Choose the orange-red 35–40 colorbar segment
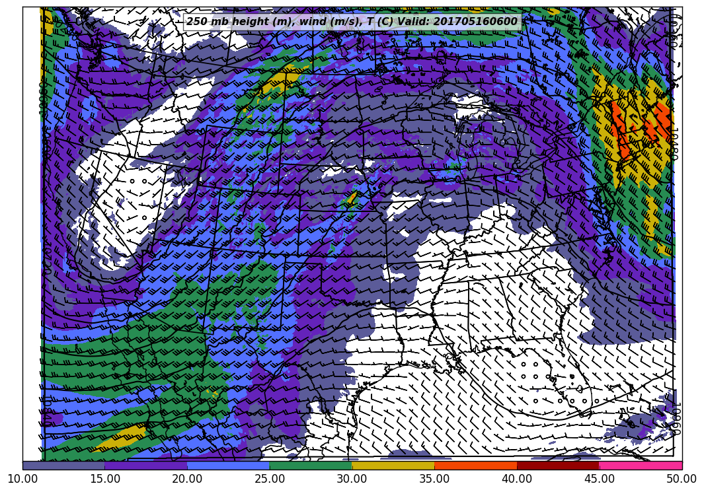This screenshot has height=492, width=704. (x=475, y=466)
